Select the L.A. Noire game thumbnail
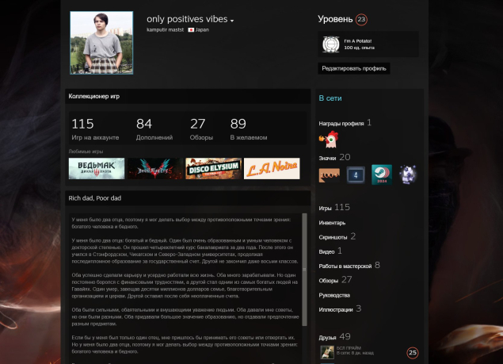 pos(272,168)
